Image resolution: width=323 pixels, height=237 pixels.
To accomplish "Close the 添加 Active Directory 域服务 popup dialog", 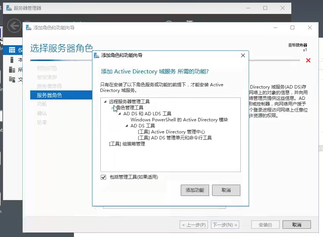I will pos(243,55).
